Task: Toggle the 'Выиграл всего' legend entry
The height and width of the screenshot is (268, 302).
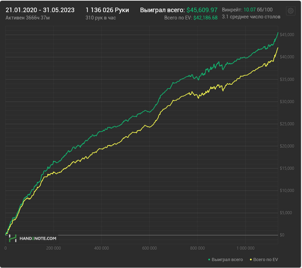Action: tap(225, 259)
